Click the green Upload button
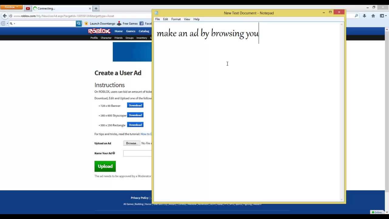The image size is (389, 219). coord(105,166)
